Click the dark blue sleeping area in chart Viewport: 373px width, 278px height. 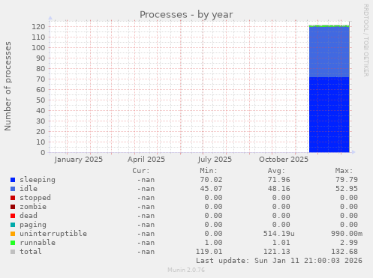pyautogui.click(x=329, y=115)
